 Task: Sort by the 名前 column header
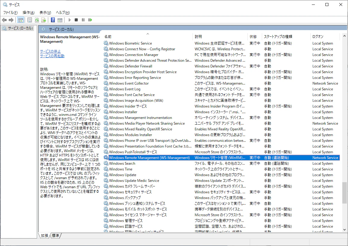[148, 37]
